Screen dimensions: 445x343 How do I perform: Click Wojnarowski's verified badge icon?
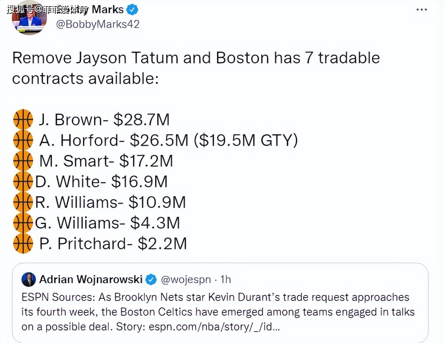click(x=151, y=280)
